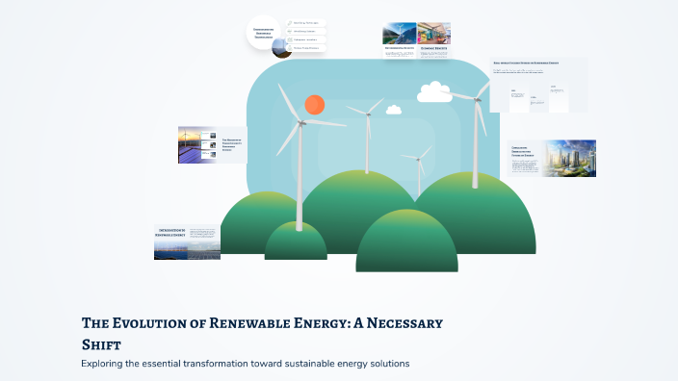Open the conclusion slide with city skyline
678x381 pixels.
[551, 158]
